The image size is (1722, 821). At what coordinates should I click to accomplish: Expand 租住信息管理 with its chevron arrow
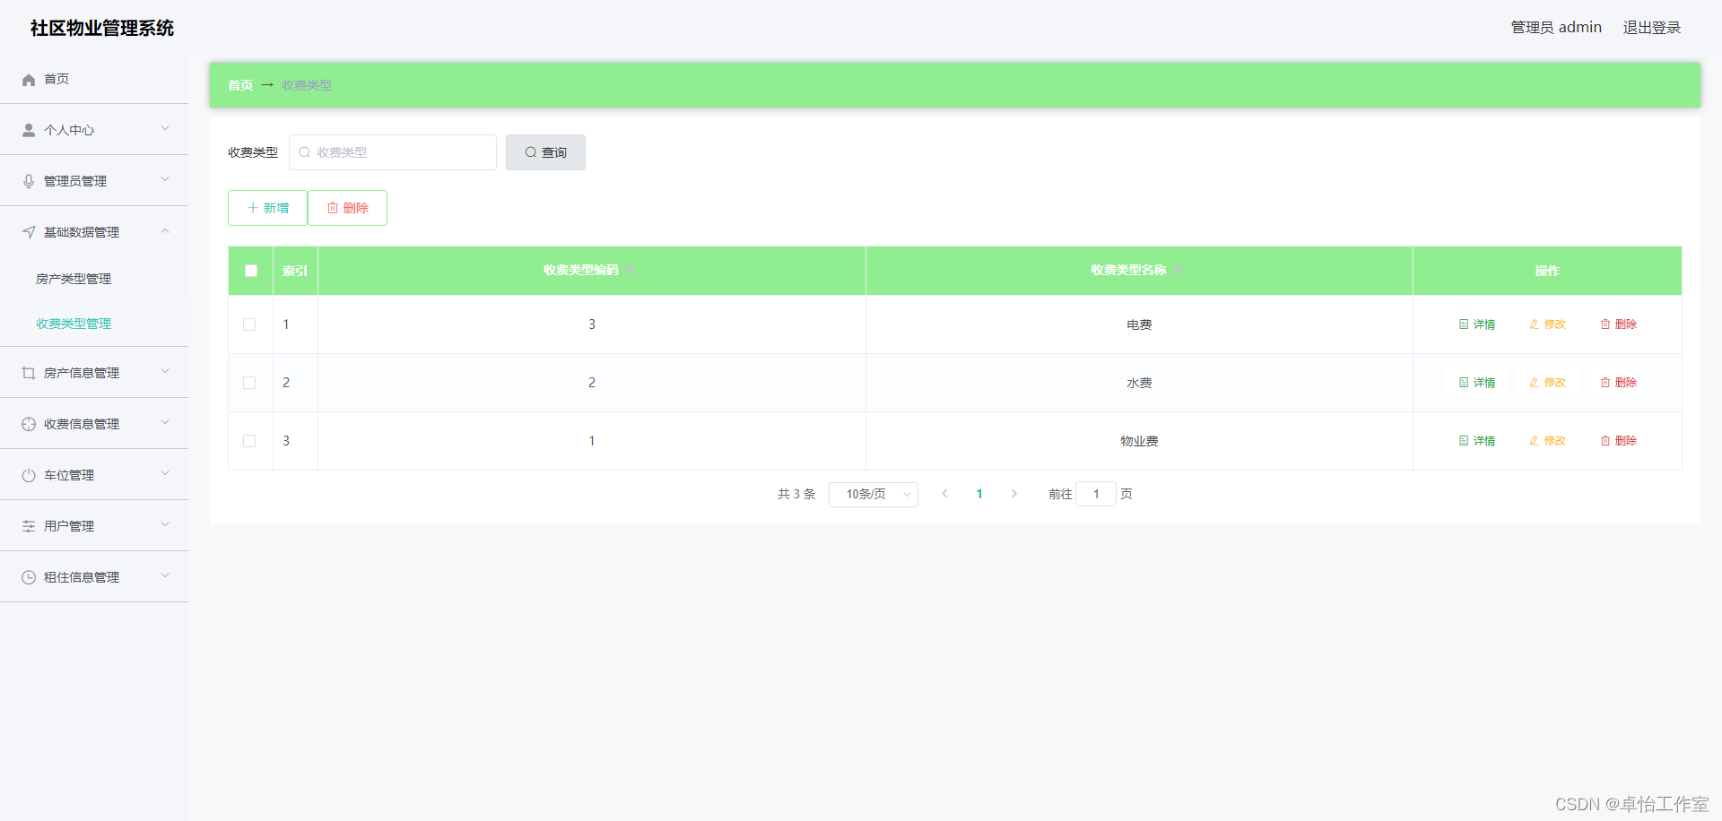coord(165,575)
